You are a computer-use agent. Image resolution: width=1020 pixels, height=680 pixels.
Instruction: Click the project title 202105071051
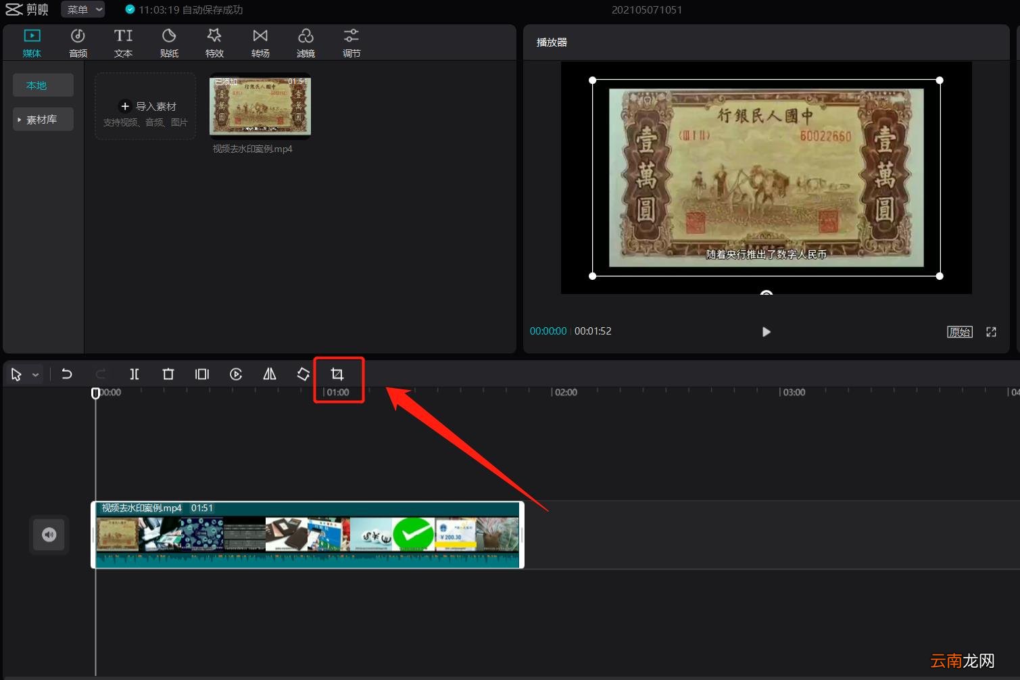(x=647, y=9)
